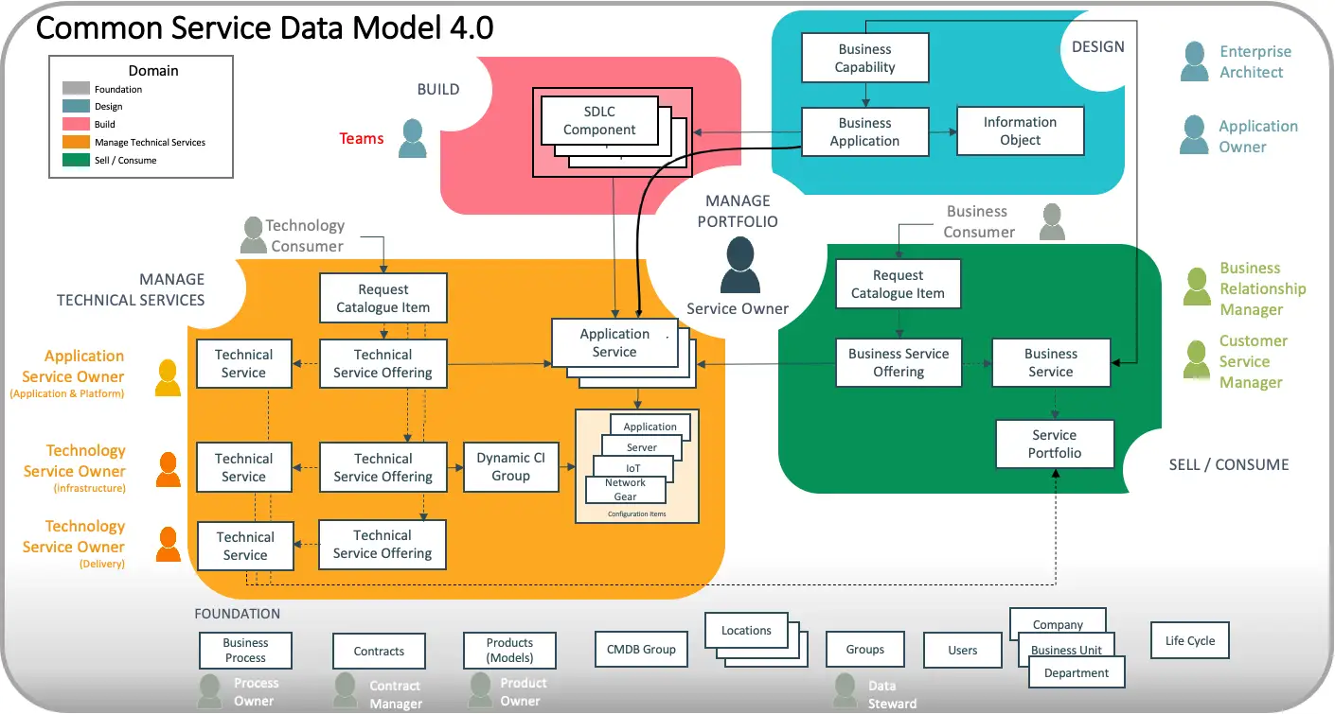The width and height of the screenshot is (1335, 714).
Task: Click the Process Owner person icon
Action: [210, 691]
